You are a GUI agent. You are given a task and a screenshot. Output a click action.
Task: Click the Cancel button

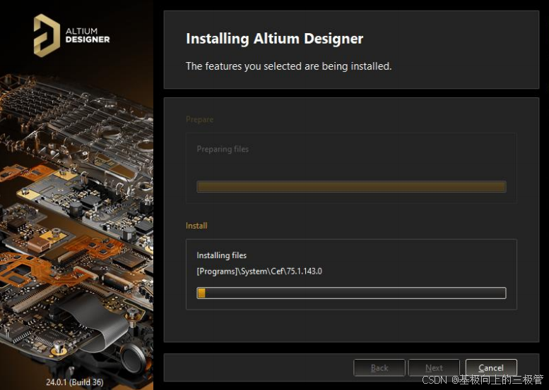coord(491,367)
